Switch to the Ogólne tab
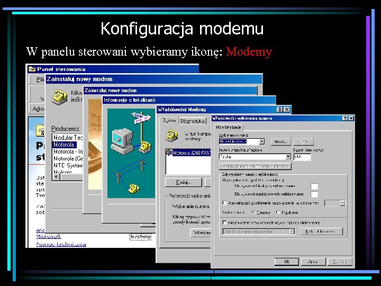Screen dimensions: 381x286 pos(169,120)
